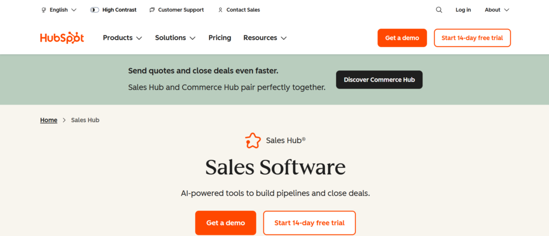549x236 pixels.
Task: Go to the Pricing page
Action: (220, 38)
